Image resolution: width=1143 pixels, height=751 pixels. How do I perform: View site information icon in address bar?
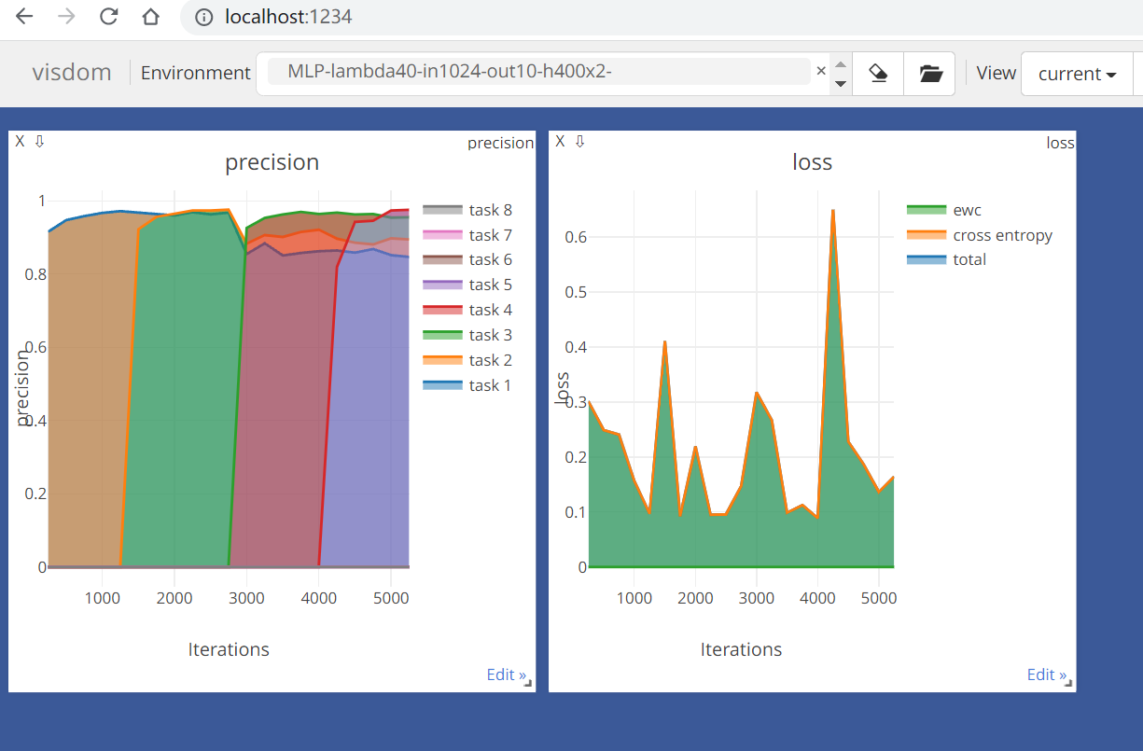click(x=204, y=17)
